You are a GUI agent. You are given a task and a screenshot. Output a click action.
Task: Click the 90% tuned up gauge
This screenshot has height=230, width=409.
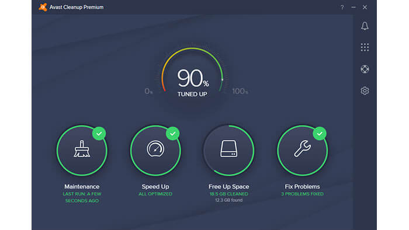pos(192,75)
